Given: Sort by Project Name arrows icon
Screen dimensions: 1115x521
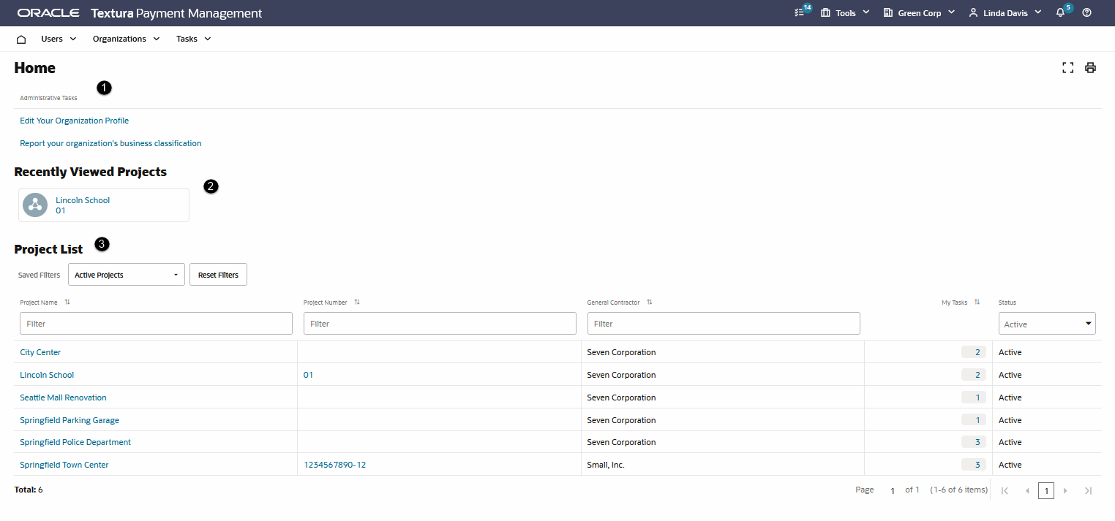Looking at the screenshot, I should point(67,302).
